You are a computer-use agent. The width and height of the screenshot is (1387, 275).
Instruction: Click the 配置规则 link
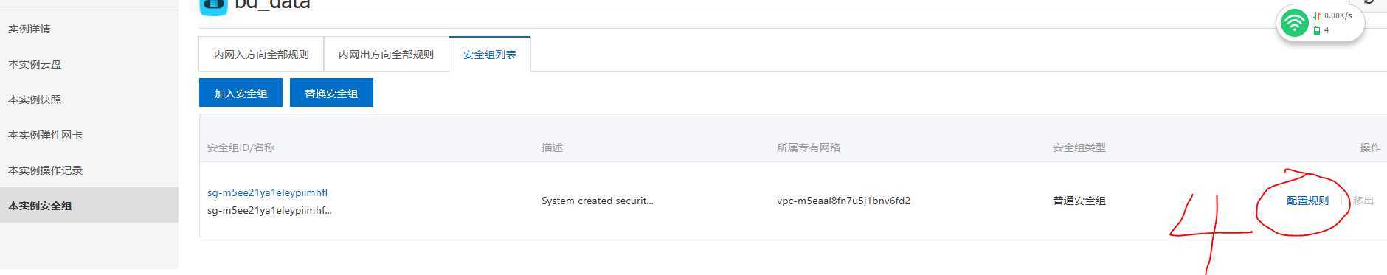point(1307,201)
